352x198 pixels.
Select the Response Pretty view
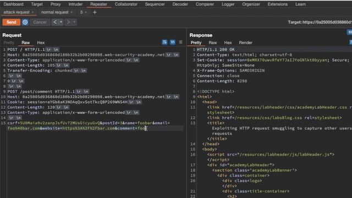click(x=196, y=42)
